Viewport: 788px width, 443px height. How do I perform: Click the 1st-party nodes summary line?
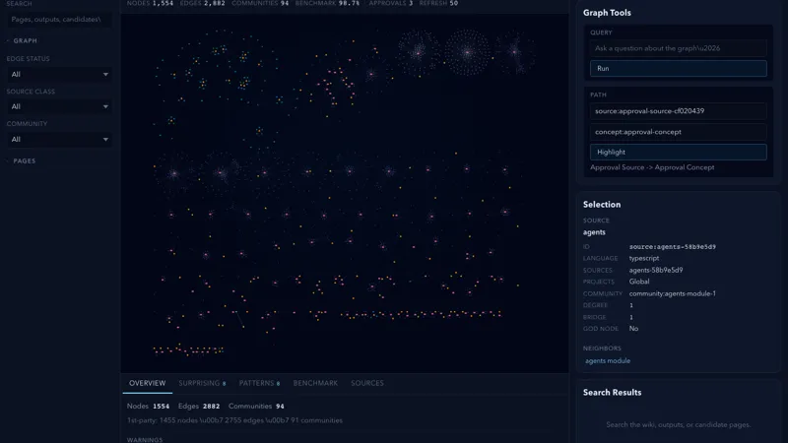point(234,420)
